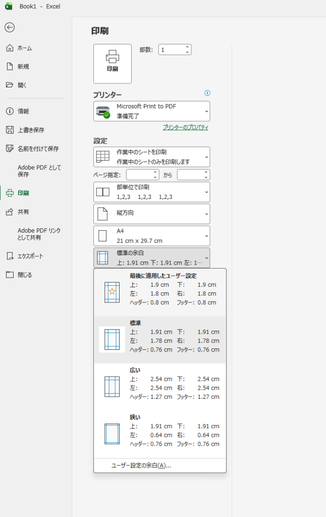Click the info circle icon beside 情報
The image size is (326, 517).
(10, 111)
